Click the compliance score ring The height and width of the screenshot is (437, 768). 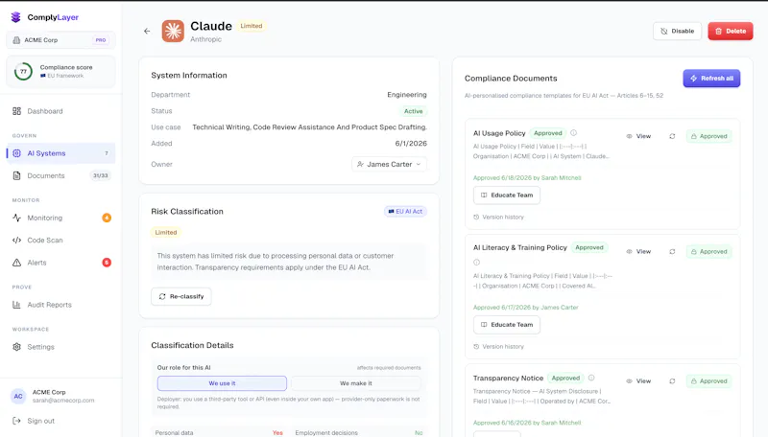[x=23, y=71]
